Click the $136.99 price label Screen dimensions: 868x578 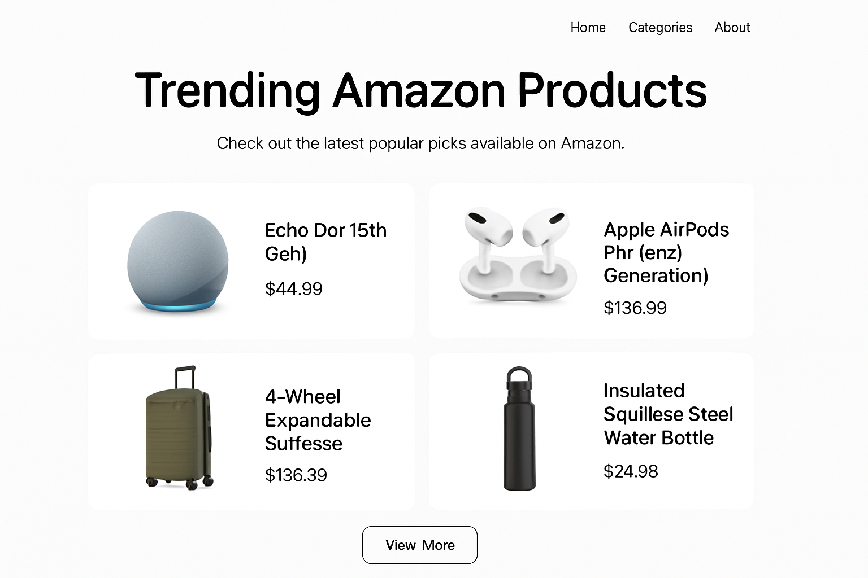(635, 308)
